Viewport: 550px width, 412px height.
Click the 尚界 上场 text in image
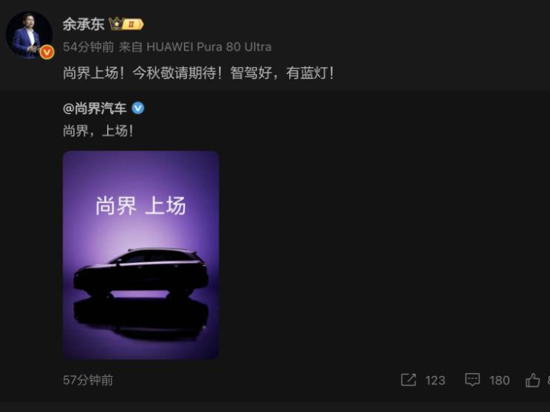point(141,206)
